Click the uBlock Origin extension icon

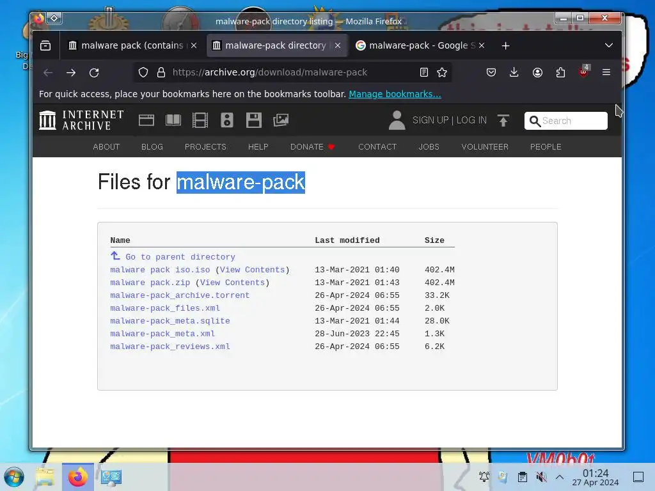click(x=583, y=72)
